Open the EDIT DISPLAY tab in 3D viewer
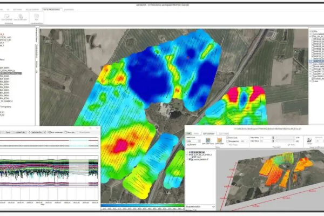324x216 pixels. pos(208,133)
